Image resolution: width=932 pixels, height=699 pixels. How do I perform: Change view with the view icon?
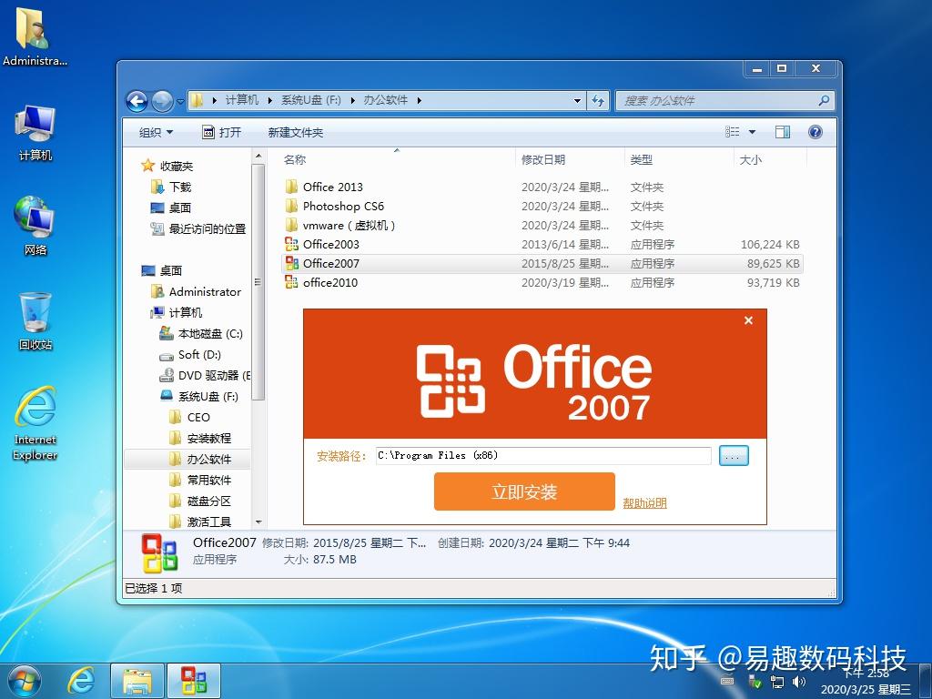click(733, 132)
